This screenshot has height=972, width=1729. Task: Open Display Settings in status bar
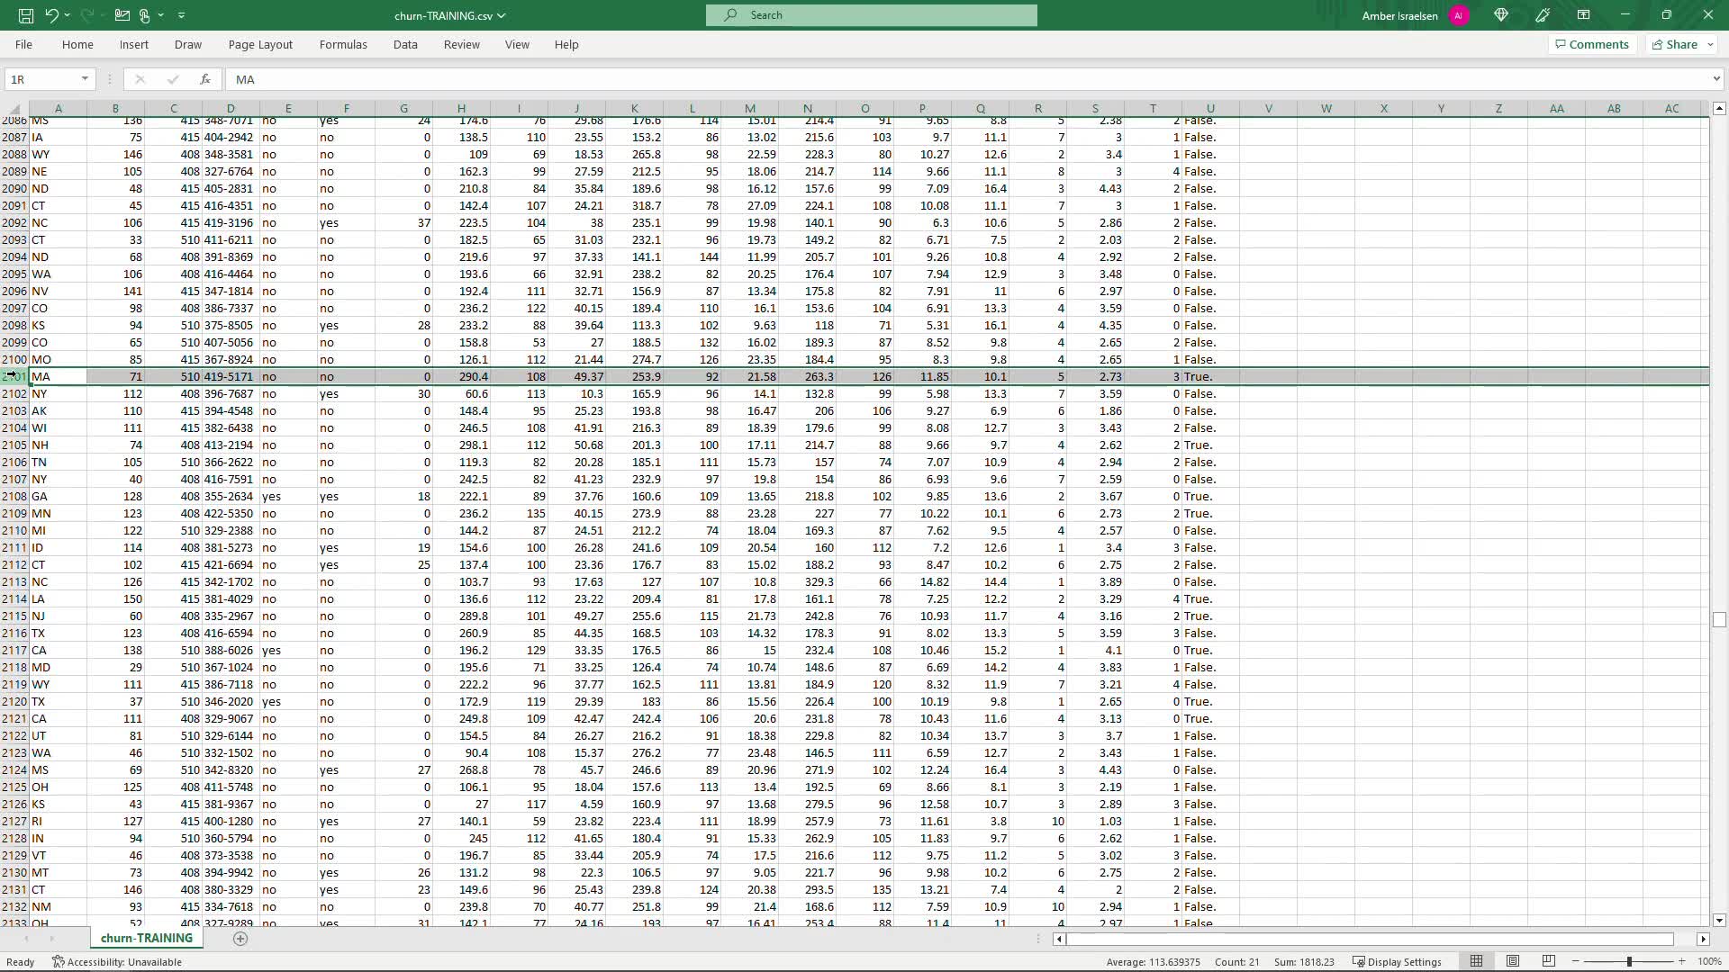pos(1397,961)
